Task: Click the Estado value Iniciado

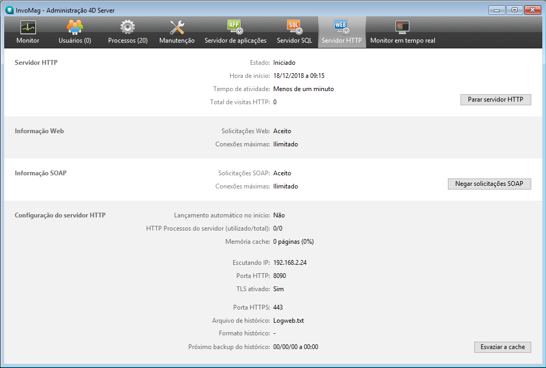Action: click(x=284, y=63)
